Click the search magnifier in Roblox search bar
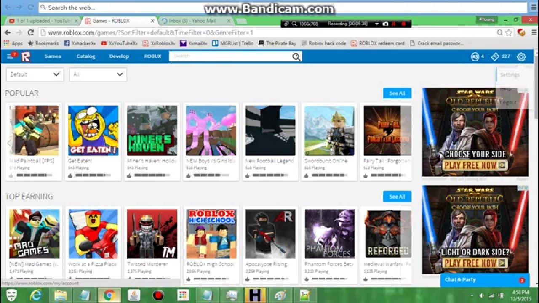The image size is (539, 303). coord(296,57)
